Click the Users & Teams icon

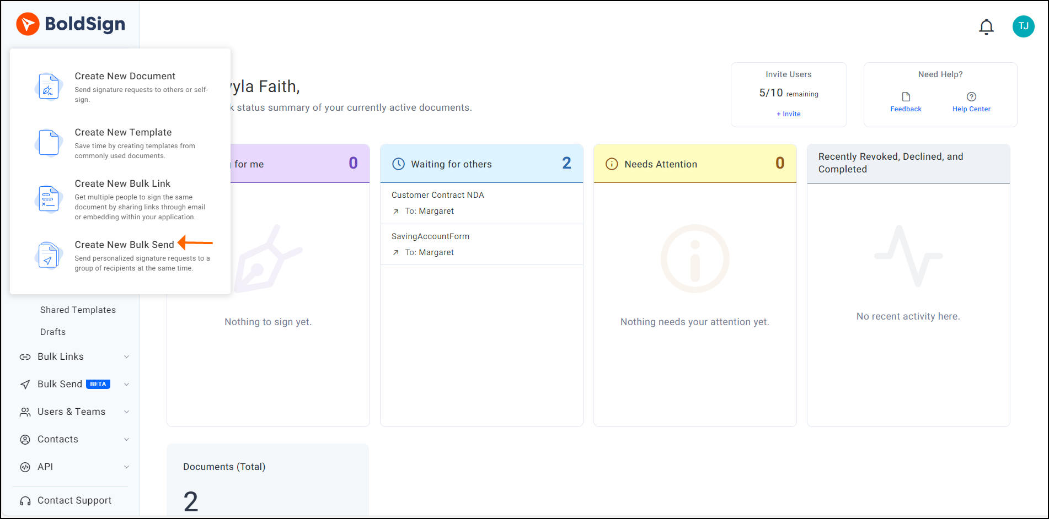coord(25,412)
